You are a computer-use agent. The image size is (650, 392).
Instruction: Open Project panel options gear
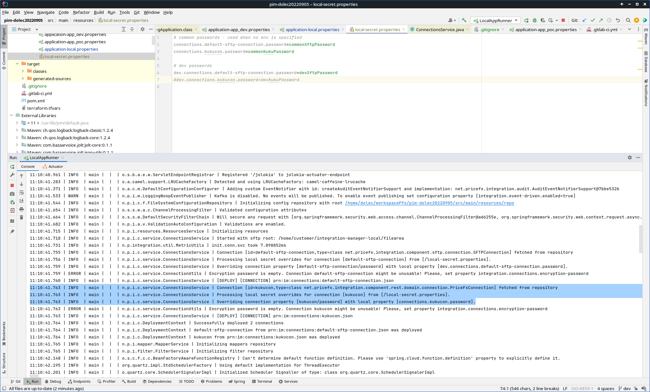(x=143, y=29)
